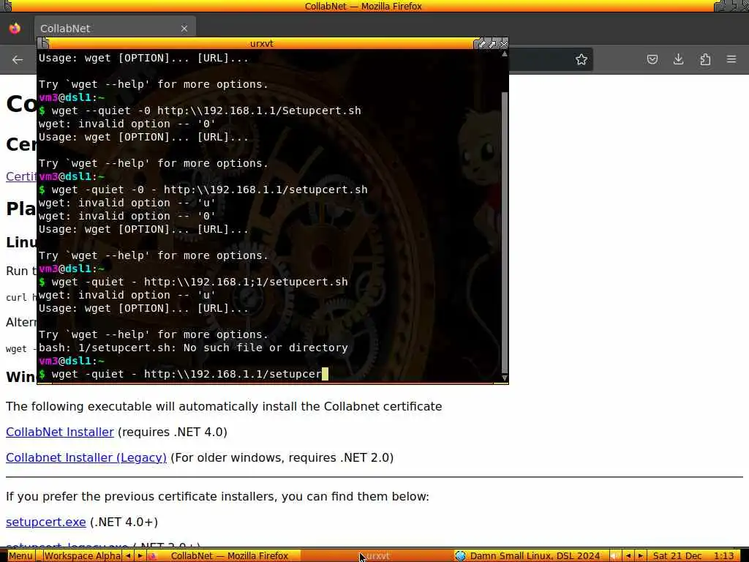Click the urxvt scrollbar up arrow

pyautogui.click(x=505, y=54)
